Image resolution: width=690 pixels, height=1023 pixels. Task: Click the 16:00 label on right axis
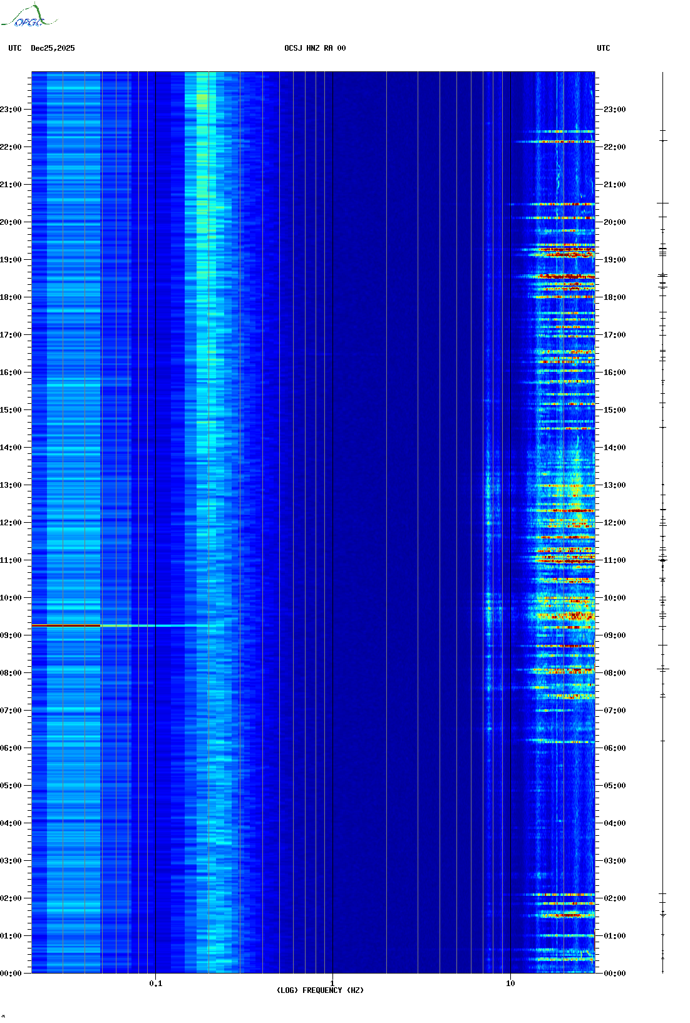615,373
